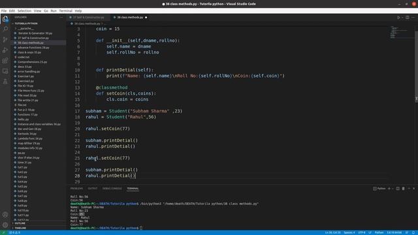Kill the terminal with trash icon

click(x=404, y=189)
